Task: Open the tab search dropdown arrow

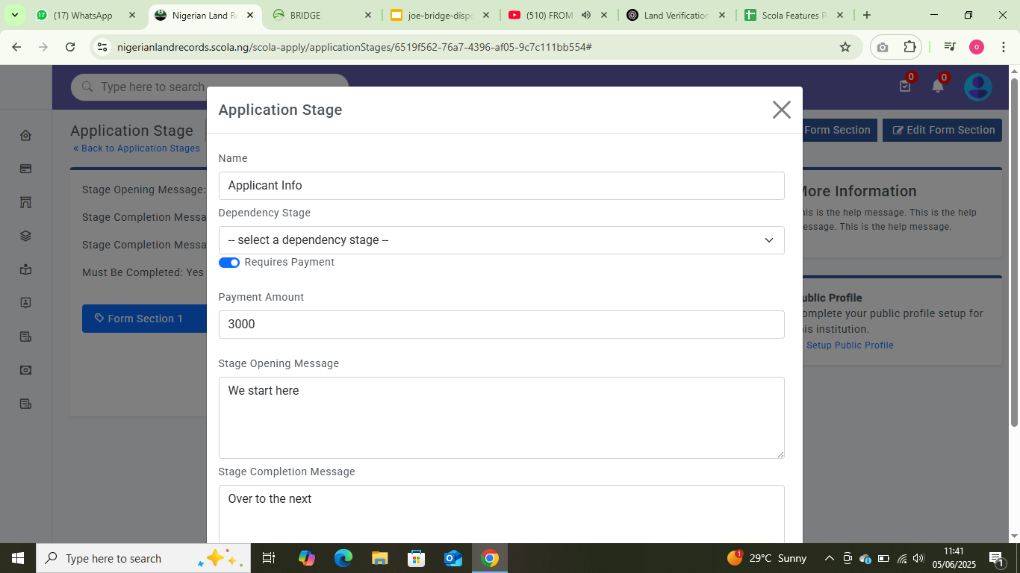Action: pos(14,15)
